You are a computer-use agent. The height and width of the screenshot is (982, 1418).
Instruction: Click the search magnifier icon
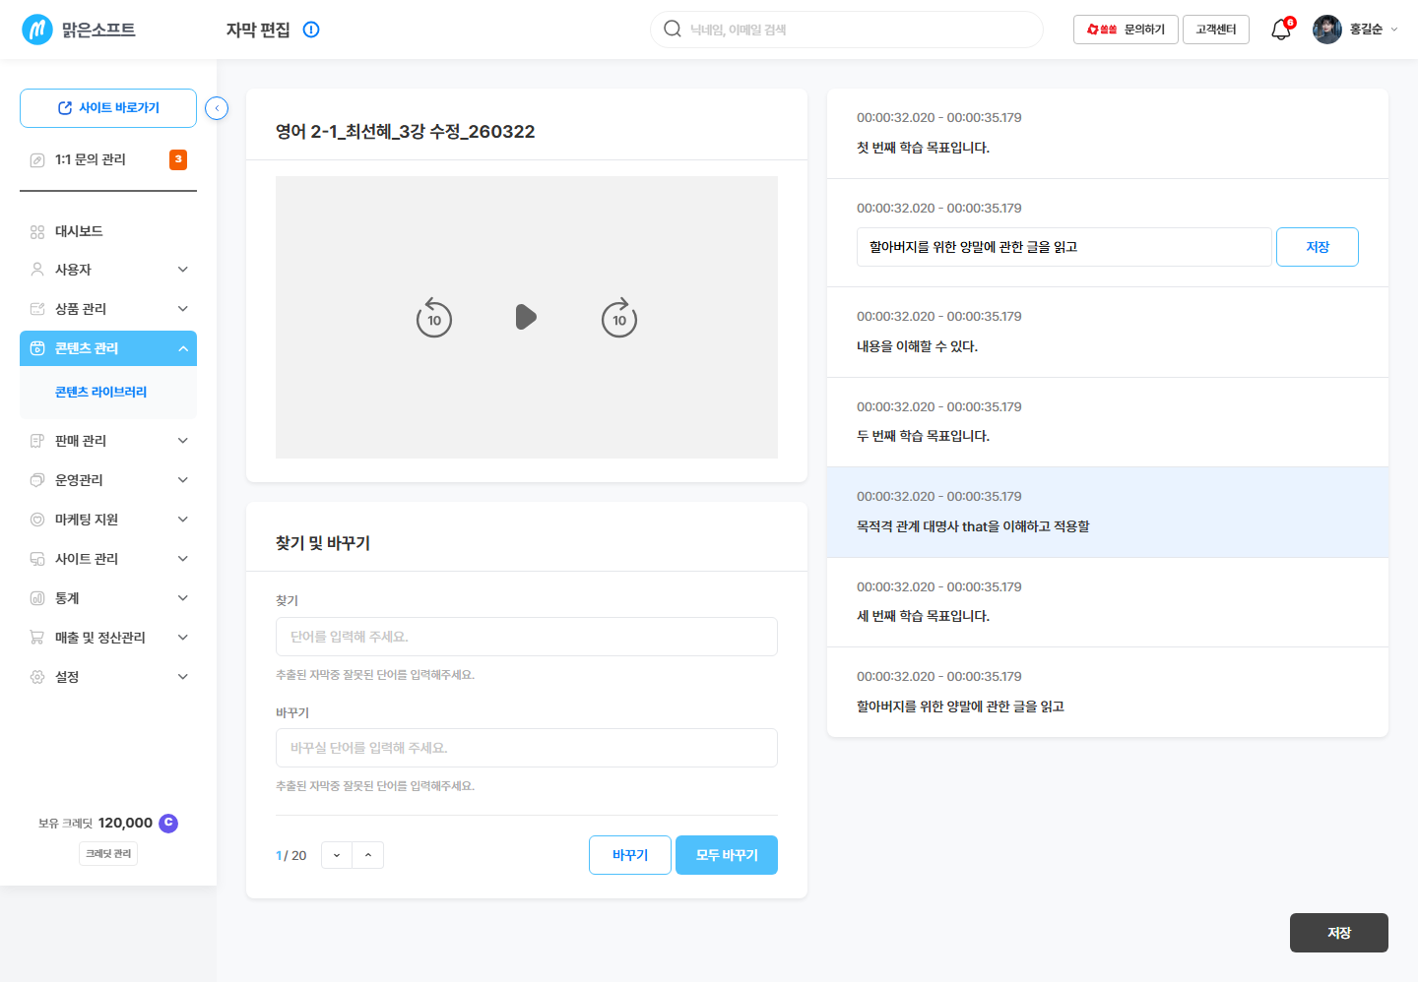673,29
